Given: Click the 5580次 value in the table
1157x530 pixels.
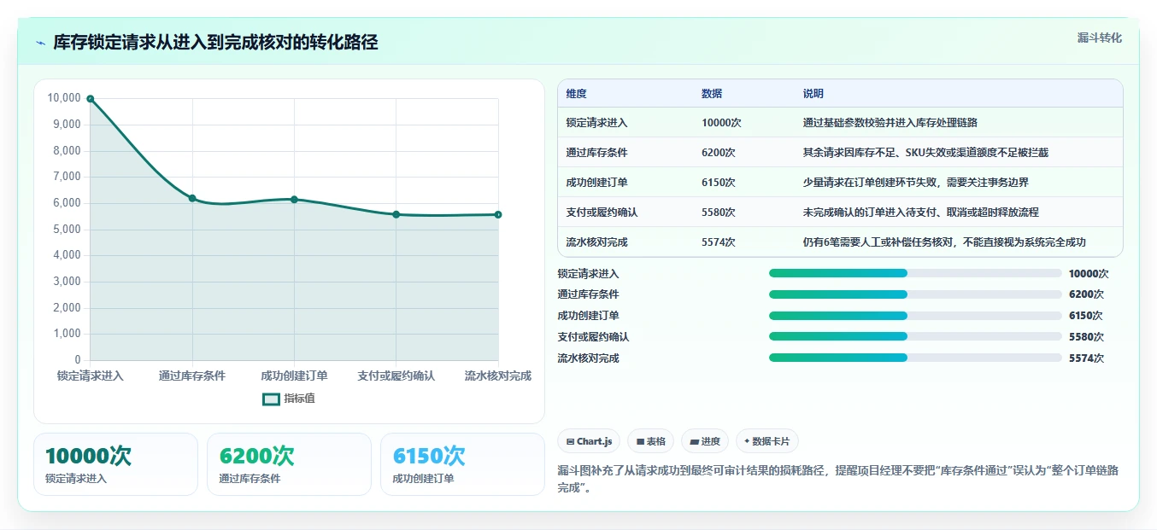Looking at the screenshot, I should pos(719,213).
